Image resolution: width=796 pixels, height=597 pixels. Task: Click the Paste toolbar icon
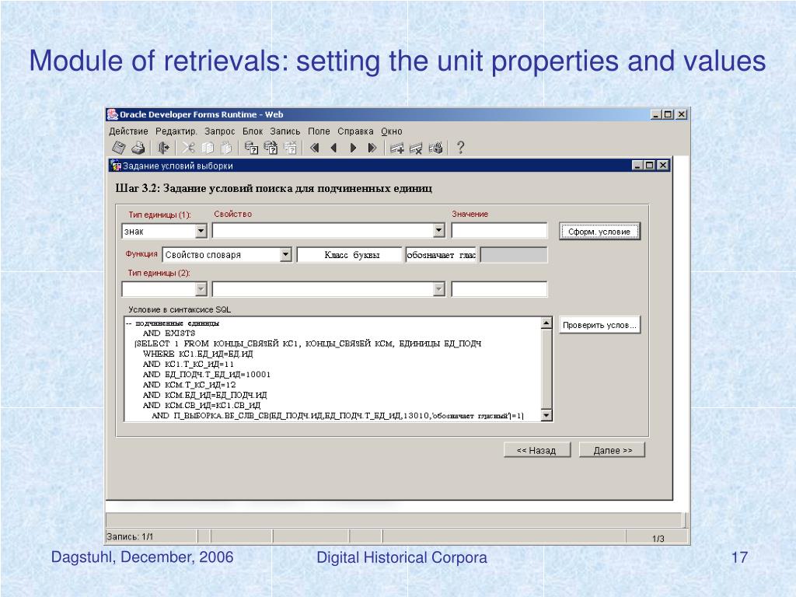pos(226,148)
